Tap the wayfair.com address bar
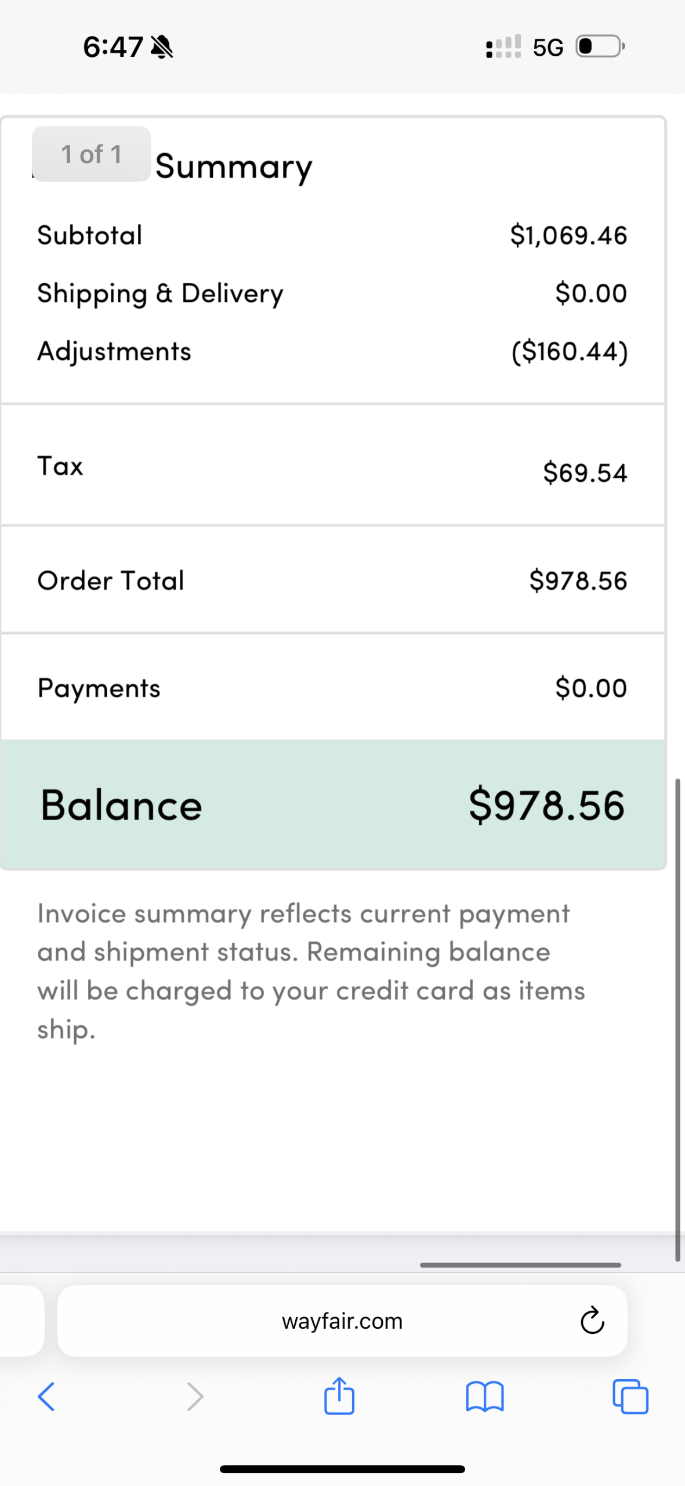The width and height of the screenshot is (685, 1486). (x=342, y=1321)
